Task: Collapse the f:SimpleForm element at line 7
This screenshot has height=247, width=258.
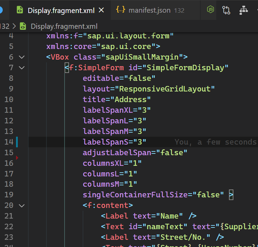Action: coord(22,68)
